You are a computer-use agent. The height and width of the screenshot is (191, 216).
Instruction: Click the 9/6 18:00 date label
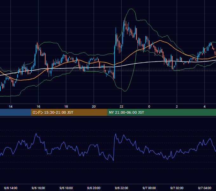coord(66,188)
